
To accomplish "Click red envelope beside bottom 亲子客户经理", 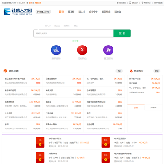I will pyautogui.click(x=40, y=142).
